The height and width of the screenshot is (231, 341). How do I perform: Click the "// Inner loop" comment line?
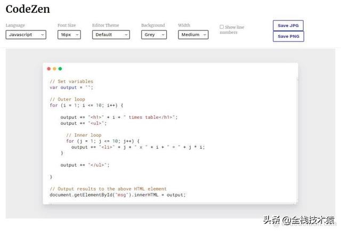click(84, 135)
